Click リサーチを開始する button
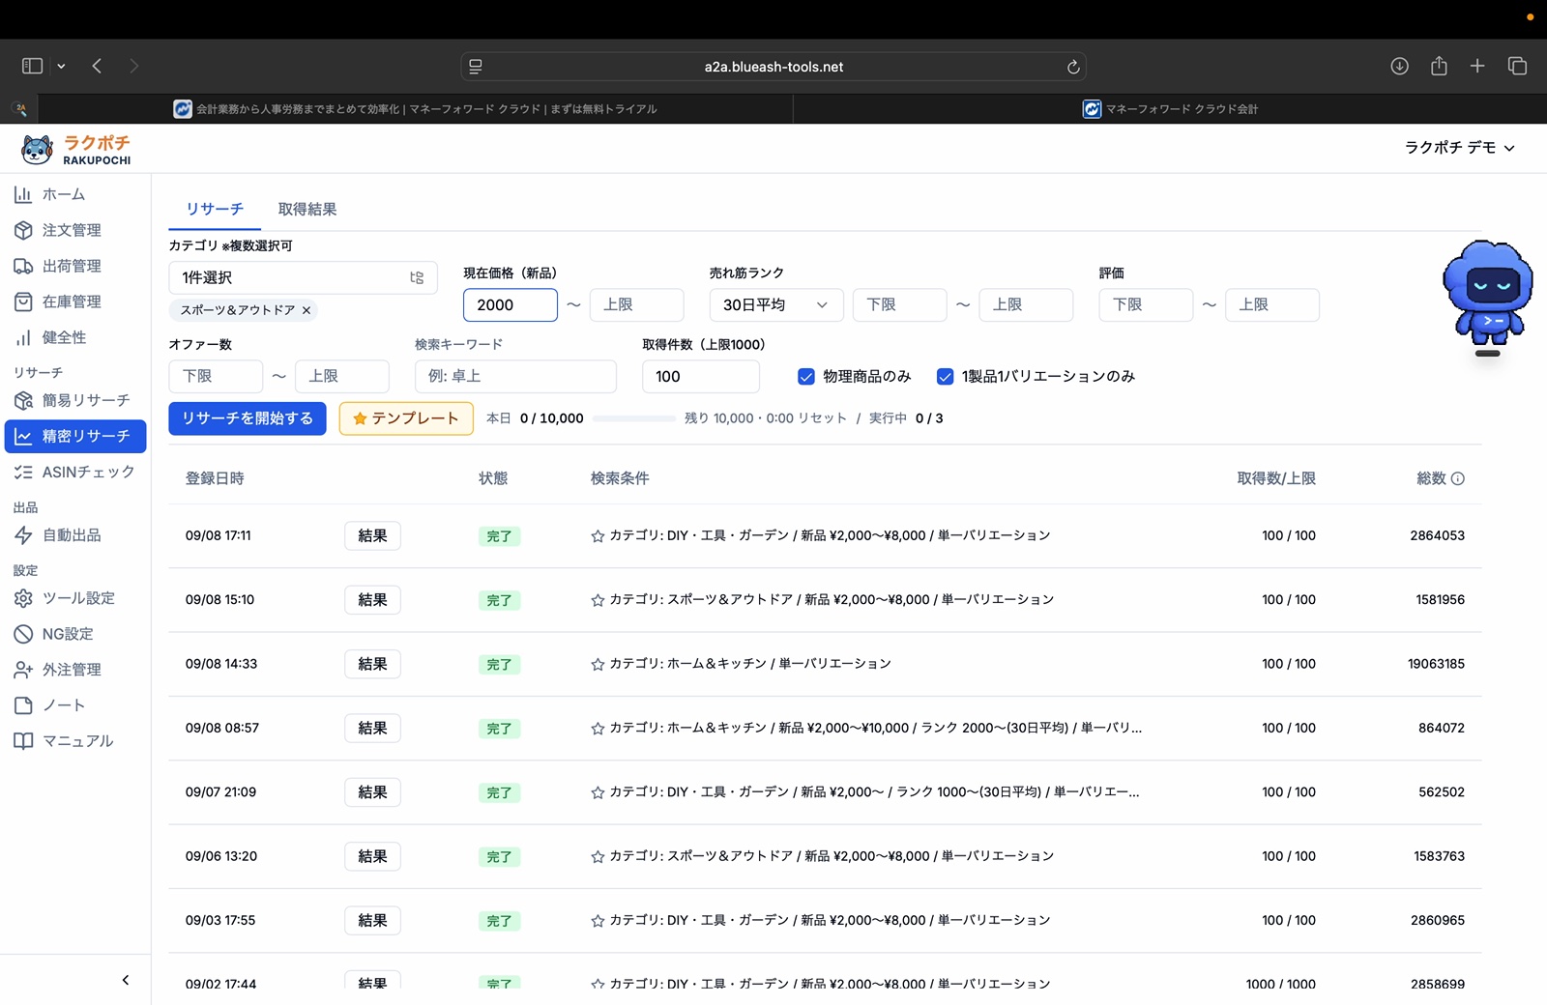The image size is (1547, 1005). 248,418
